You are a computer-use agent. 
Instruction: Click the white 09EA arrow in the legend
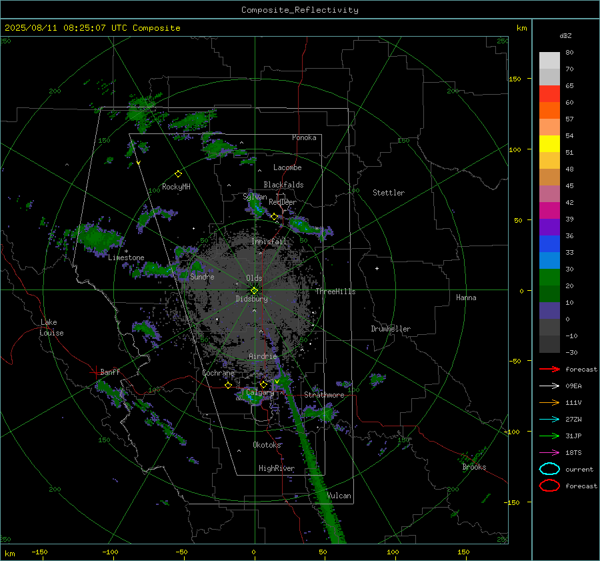tap(549, 386)
